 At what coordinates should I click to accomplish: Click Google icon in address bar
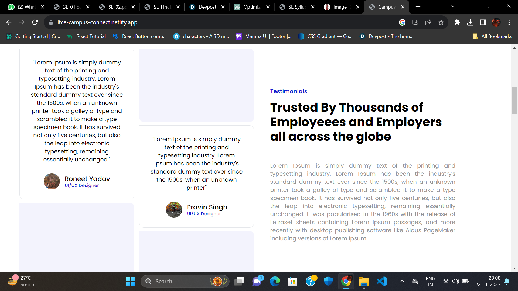[x=402, y=22]
